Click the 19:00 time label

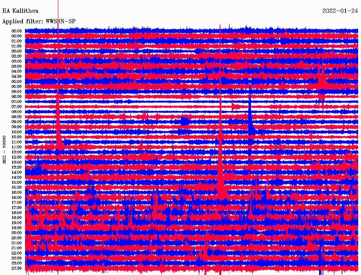16,223
